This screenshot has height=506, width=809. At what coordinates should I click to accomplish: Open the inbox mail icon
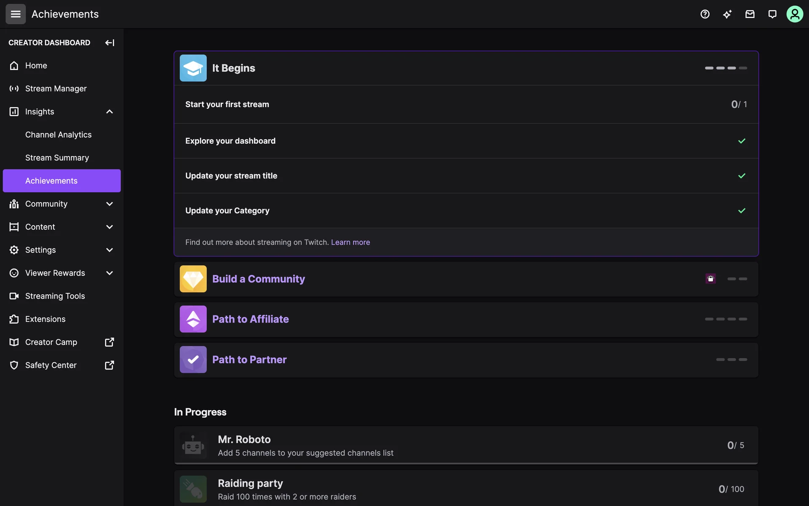coord(750,14)
